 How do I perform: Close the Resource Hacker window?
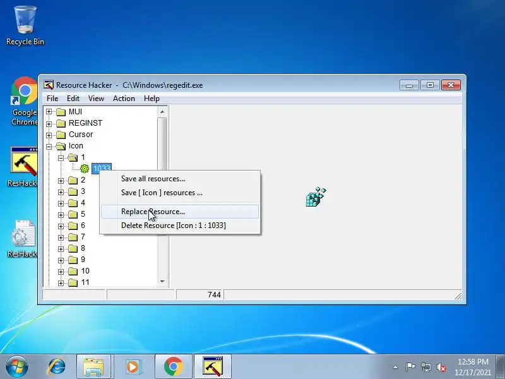coord(451,85)
